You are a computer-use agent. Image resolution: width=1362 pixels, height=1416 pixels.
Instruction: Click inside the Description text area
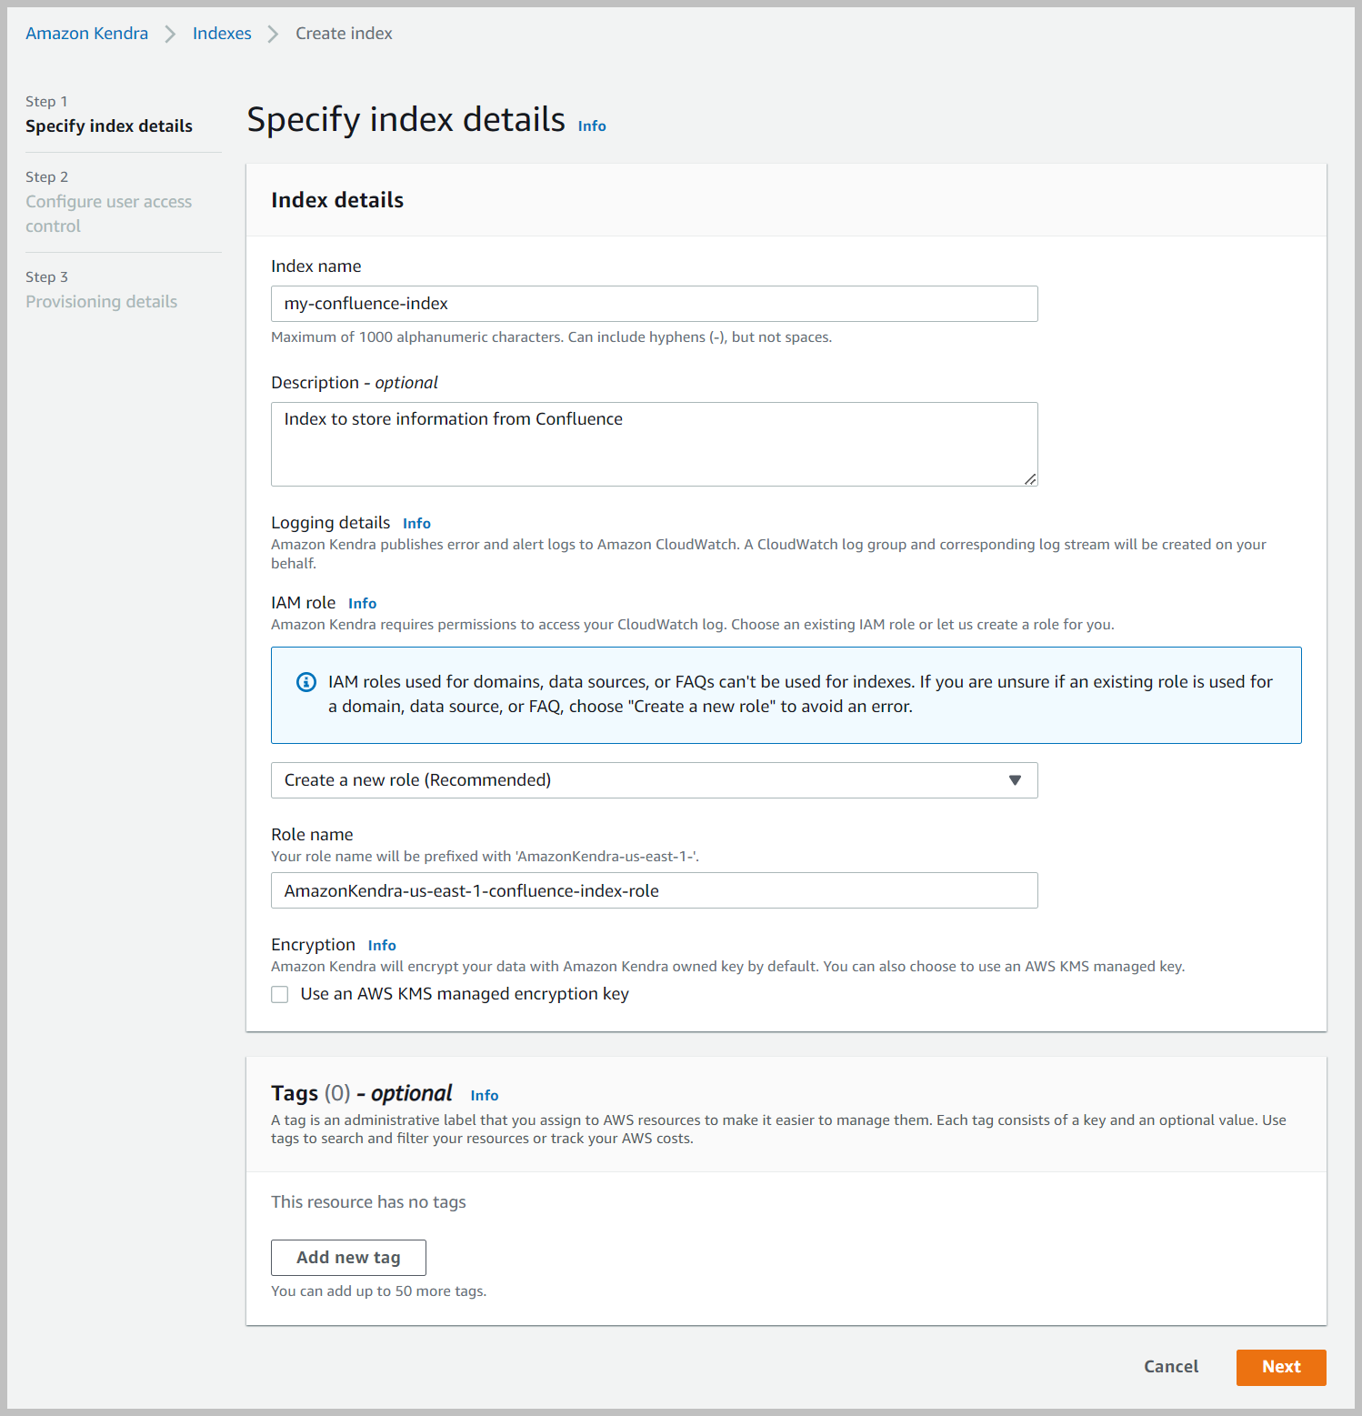pos(654,444)
